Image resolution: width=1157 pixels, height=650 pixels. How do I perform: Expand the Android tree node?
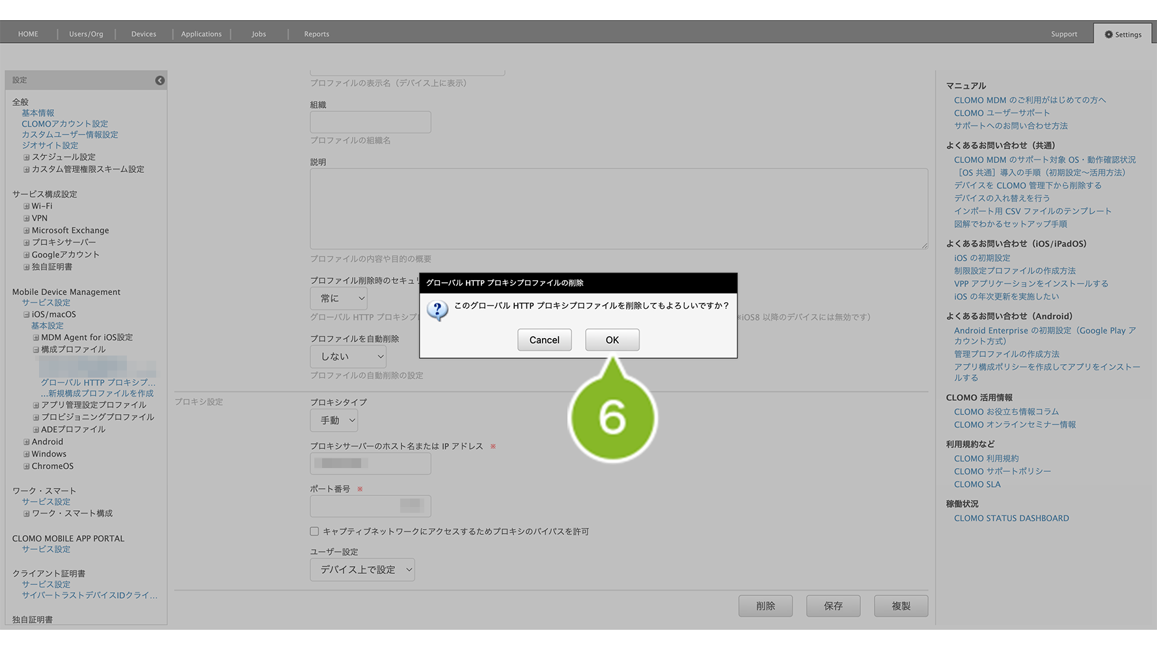[x=27, y=442]
